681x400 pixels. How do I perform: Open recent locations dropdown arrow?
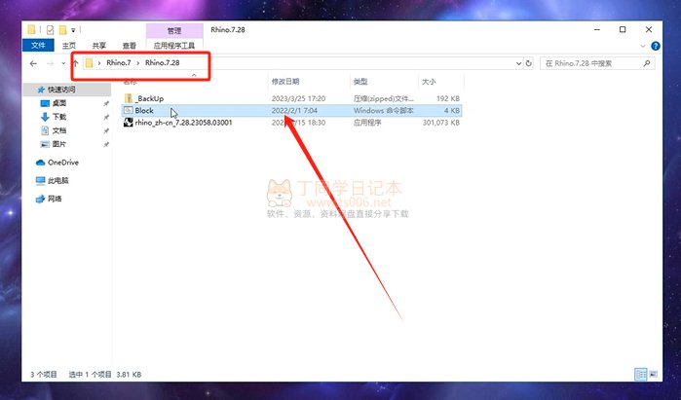(x=63, y=63)
